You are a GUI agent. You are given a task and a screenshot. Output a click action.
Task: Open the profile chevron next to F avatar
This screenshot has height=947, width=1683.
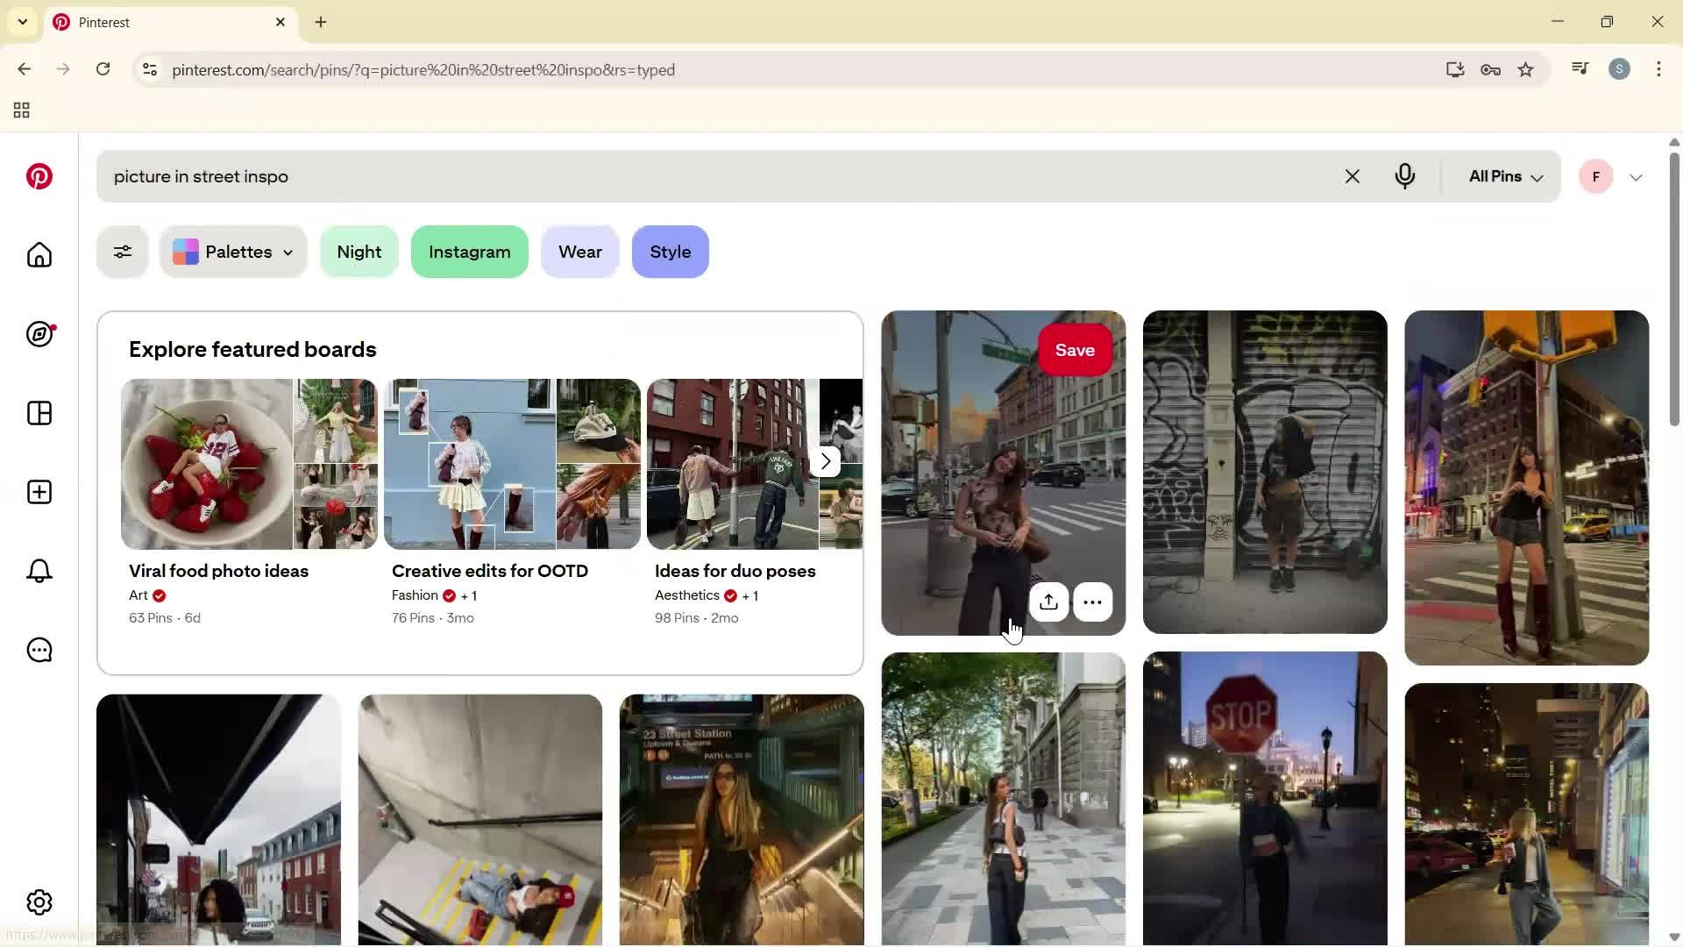click(x=1636, y=176)
